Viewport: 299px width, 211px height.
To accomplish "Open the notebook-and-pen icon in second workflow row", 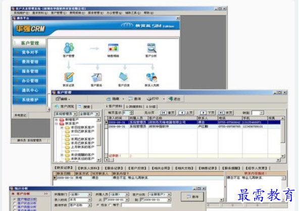I will tap(96, 78).
